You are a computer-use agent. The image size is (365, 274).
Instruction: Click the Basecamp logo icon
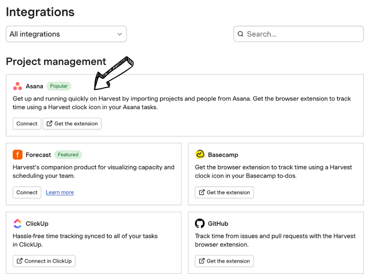pyautogui.click(x=200, y=154)
